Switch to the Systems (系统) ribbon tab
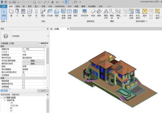 point(30,6)
